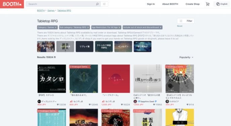This screenshot has height=126, width=231.
Task: Select リプレイ集 tag tile
Action: 84,46
